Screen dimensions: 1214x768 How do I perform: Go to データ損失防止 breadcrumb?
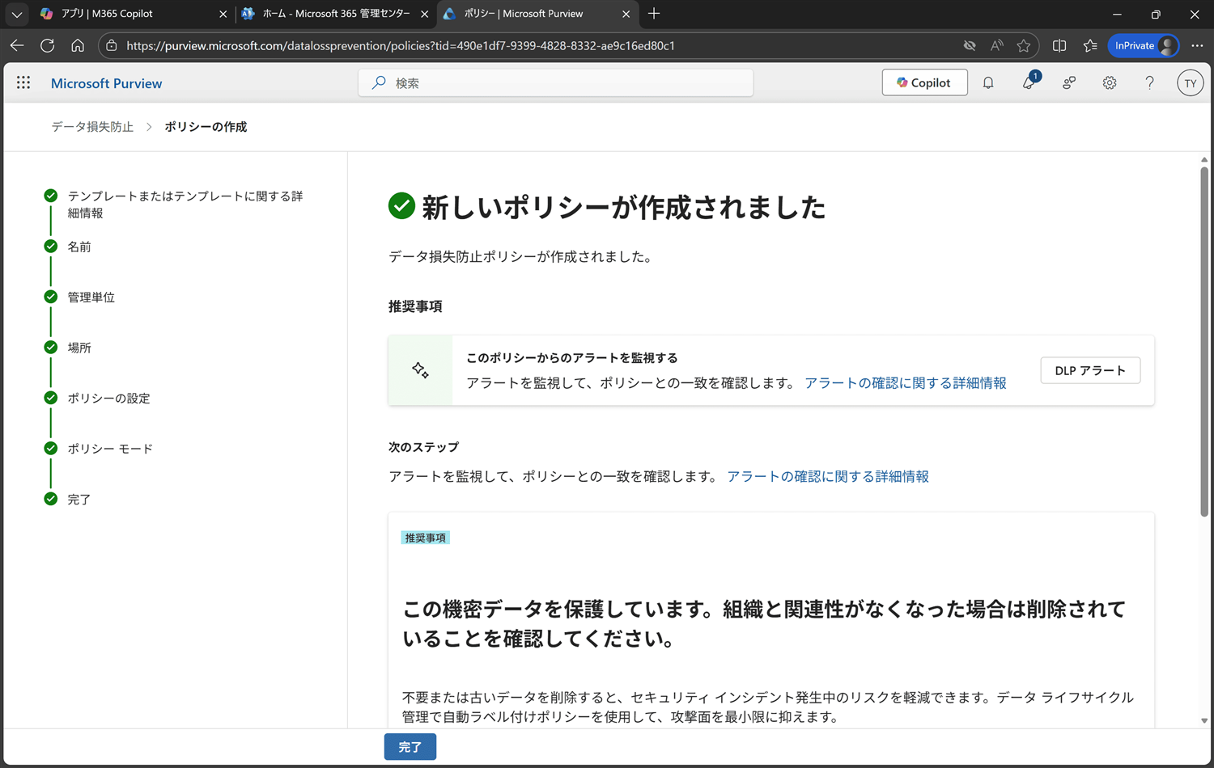[x=92, y=127]
